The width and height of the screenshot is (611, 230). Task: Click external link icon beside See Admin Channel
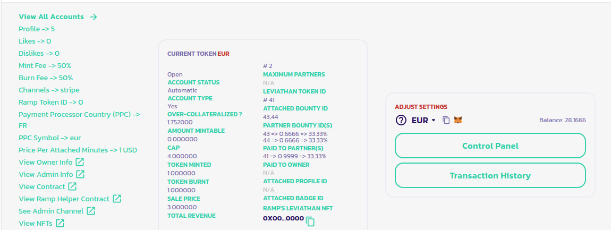(x=91, y=211)
